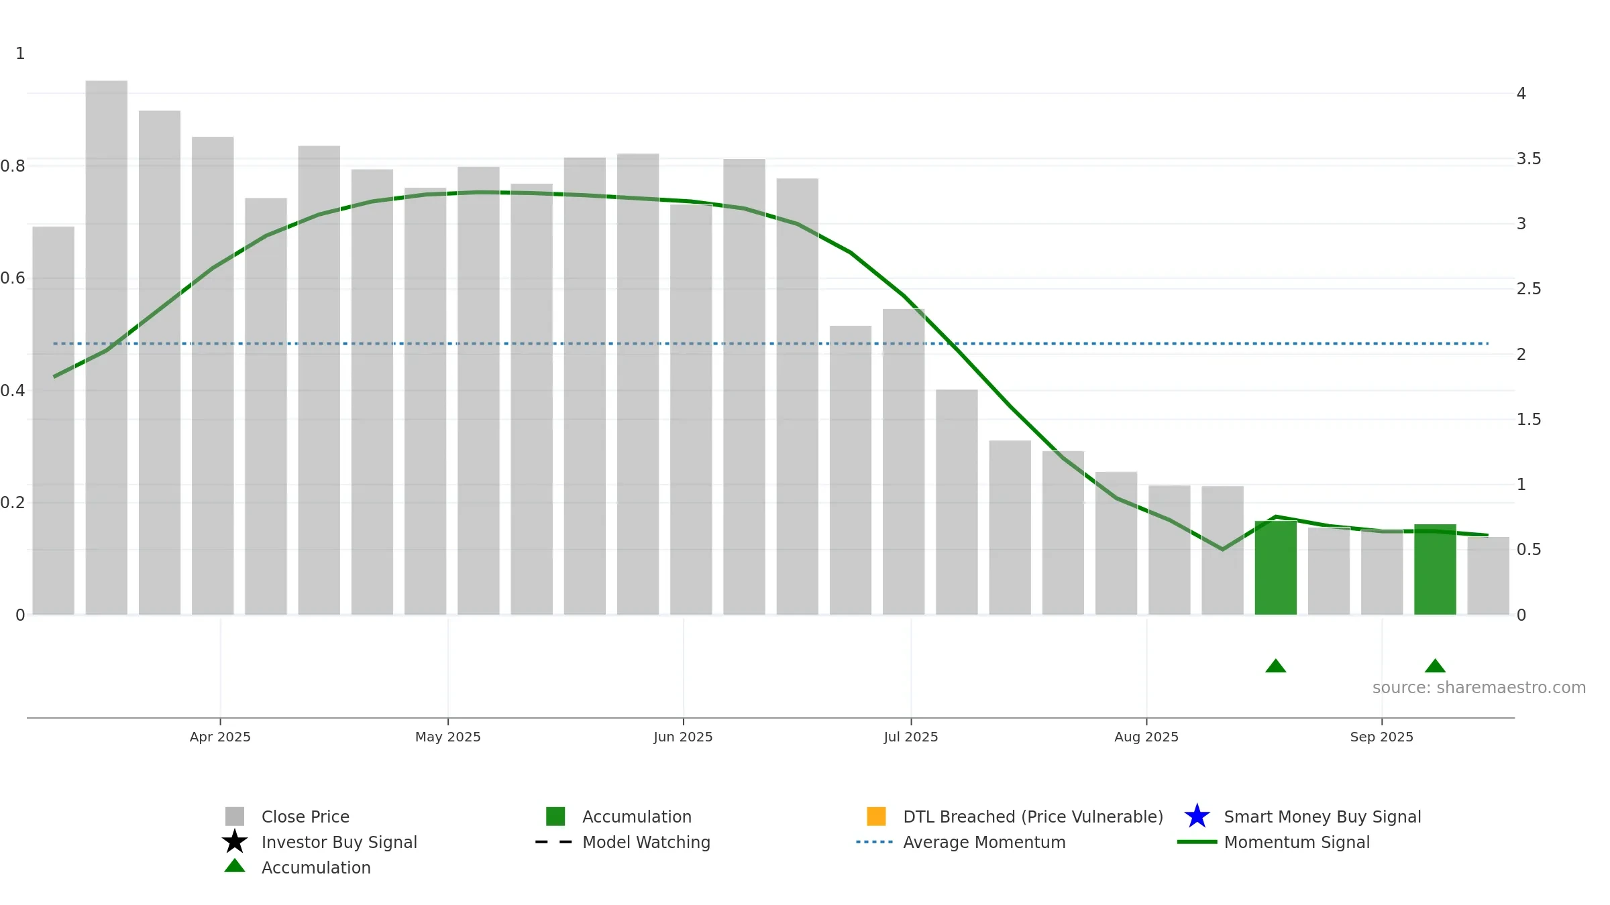
Task: Click the tallest gray close price bar
Action: click(107, 348)
